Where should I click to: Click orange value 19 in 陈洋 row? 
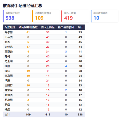(x=28, y=71)
